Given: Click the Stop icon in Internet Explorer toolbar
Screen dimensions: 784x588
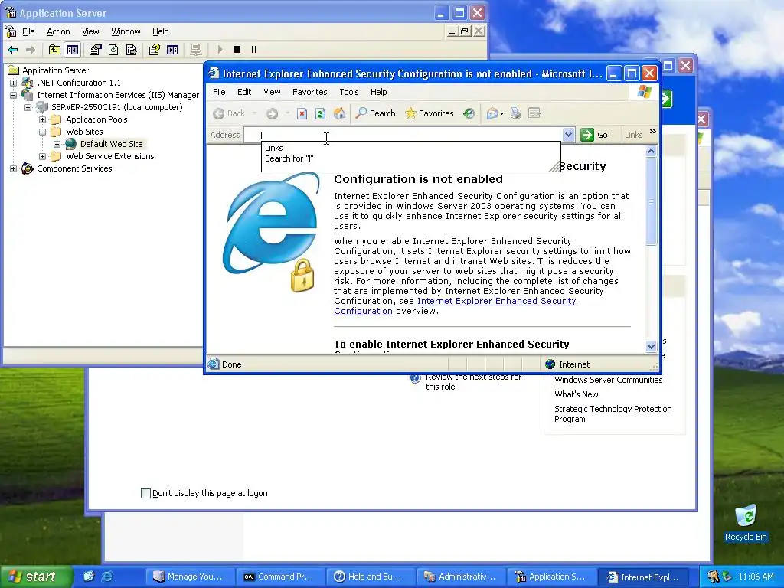Looking at the screenshot, I should pyautogui.click(x=302, y=113).
